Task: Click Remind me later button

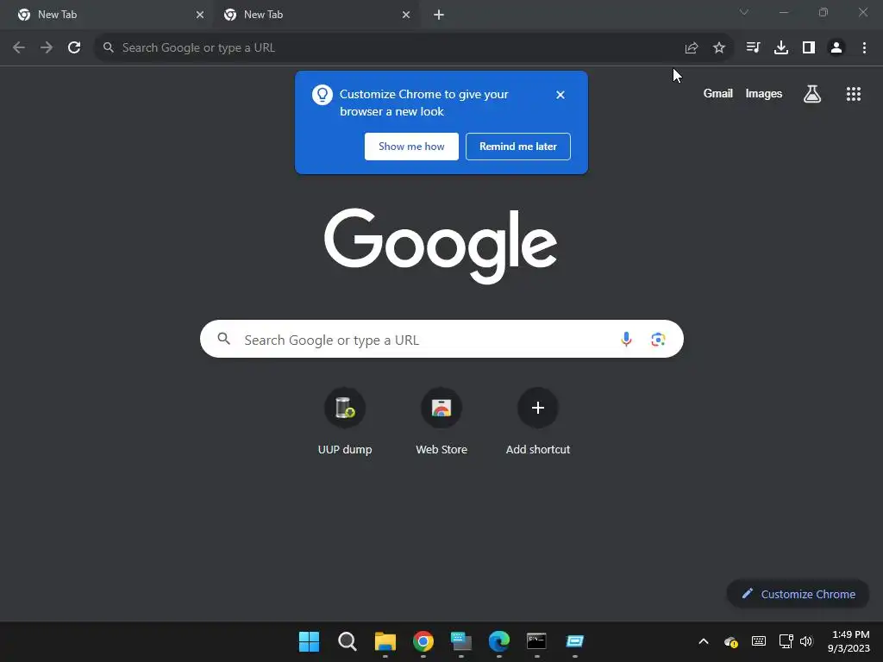Action: pyautogui.click(x=518, y=147)
